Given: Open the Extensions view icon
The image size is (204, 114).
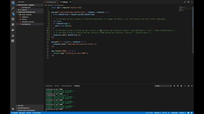Looking at the screenshot, I should [x=13, y=24].
